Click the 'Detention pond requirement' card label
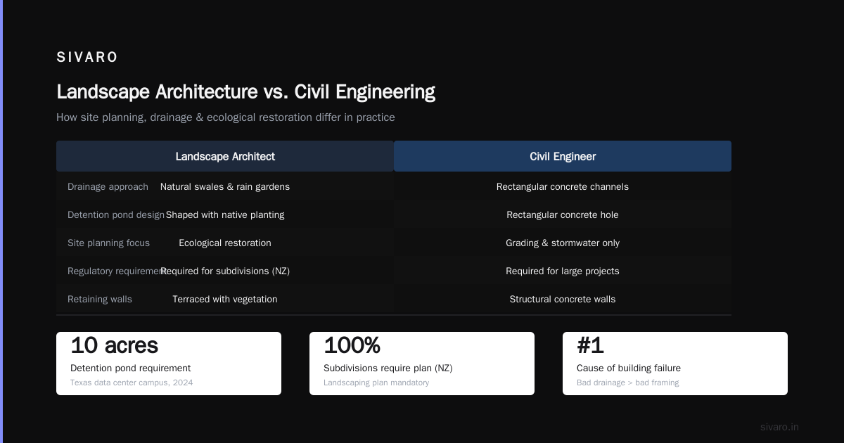The height and width of the screenshot is (443, 844). (130, 368)
